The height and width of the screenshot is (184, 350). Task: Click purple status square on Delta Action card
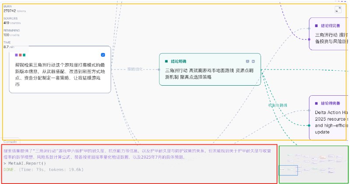[x=316, y=103]
